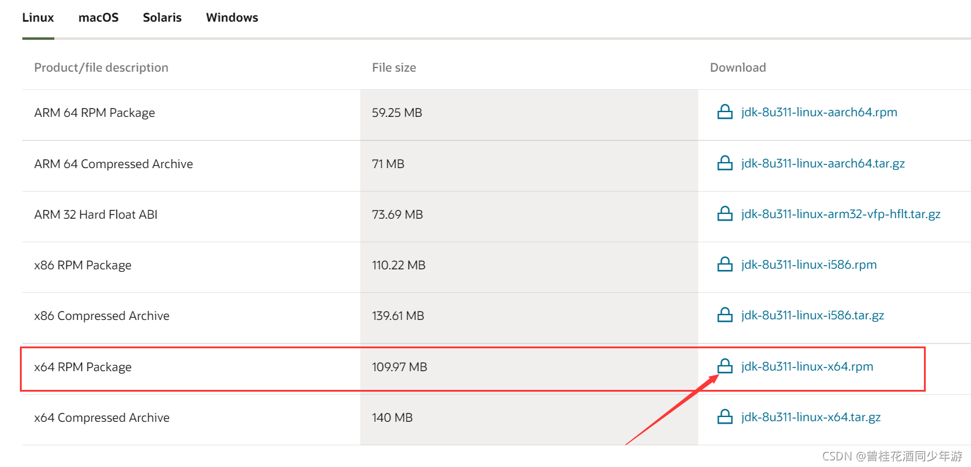Click lock icon beside arm32-vfp-hflt.tar.gz download
Screen dimensions: 971x467
coord(725,214)
